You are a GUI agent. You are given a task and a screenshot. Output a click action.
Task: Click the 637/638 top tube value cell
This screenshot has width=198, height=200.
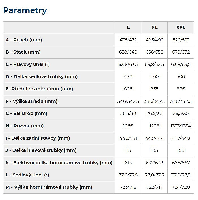154,163
